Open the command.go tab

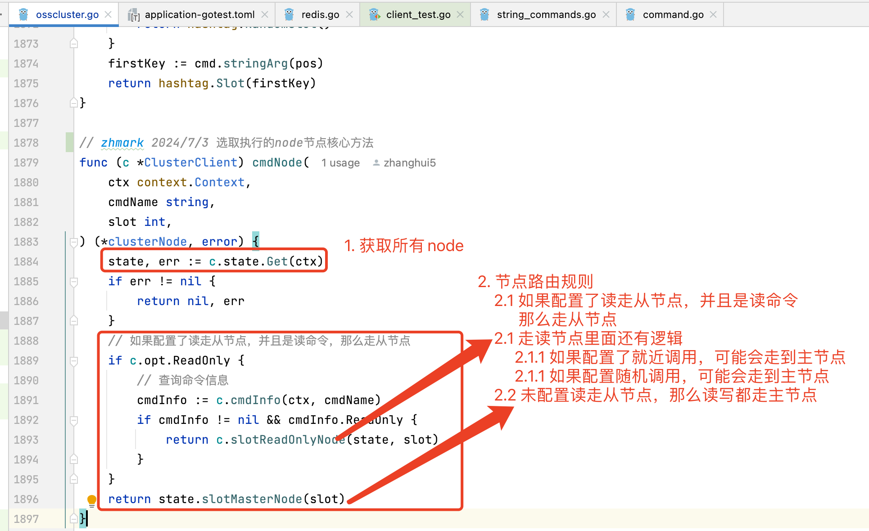(x=673, y=14)
